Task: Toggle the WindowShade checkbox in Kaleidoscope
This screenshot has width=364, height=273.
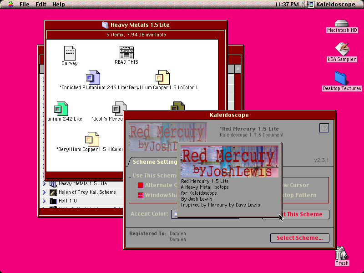Action: 141,195
